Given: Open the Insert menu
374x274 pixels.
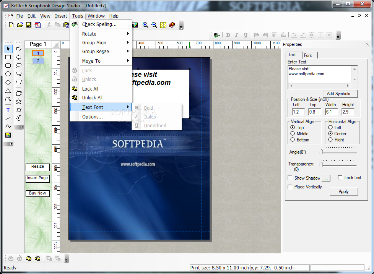Looking at the screenshot, I should pos(61,16).
